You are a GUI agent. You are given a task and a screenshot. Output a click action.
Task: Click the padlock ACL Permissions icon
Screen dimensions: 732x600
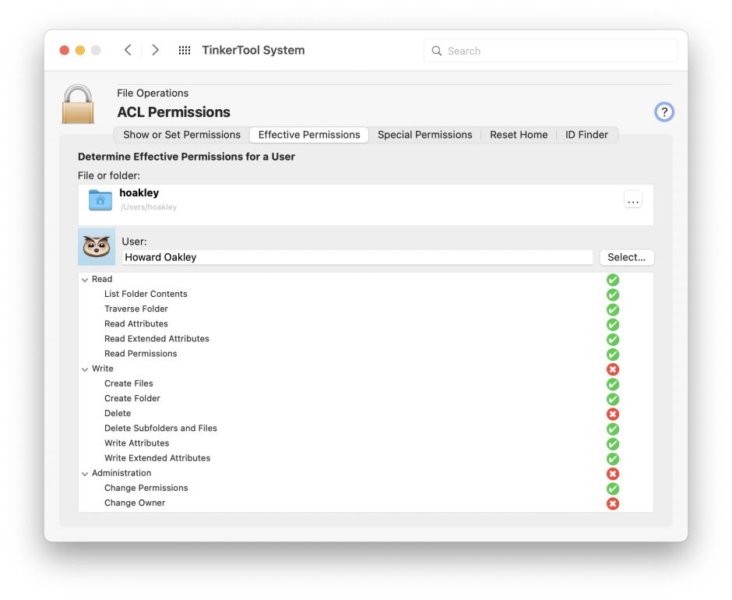coord(78,104)
